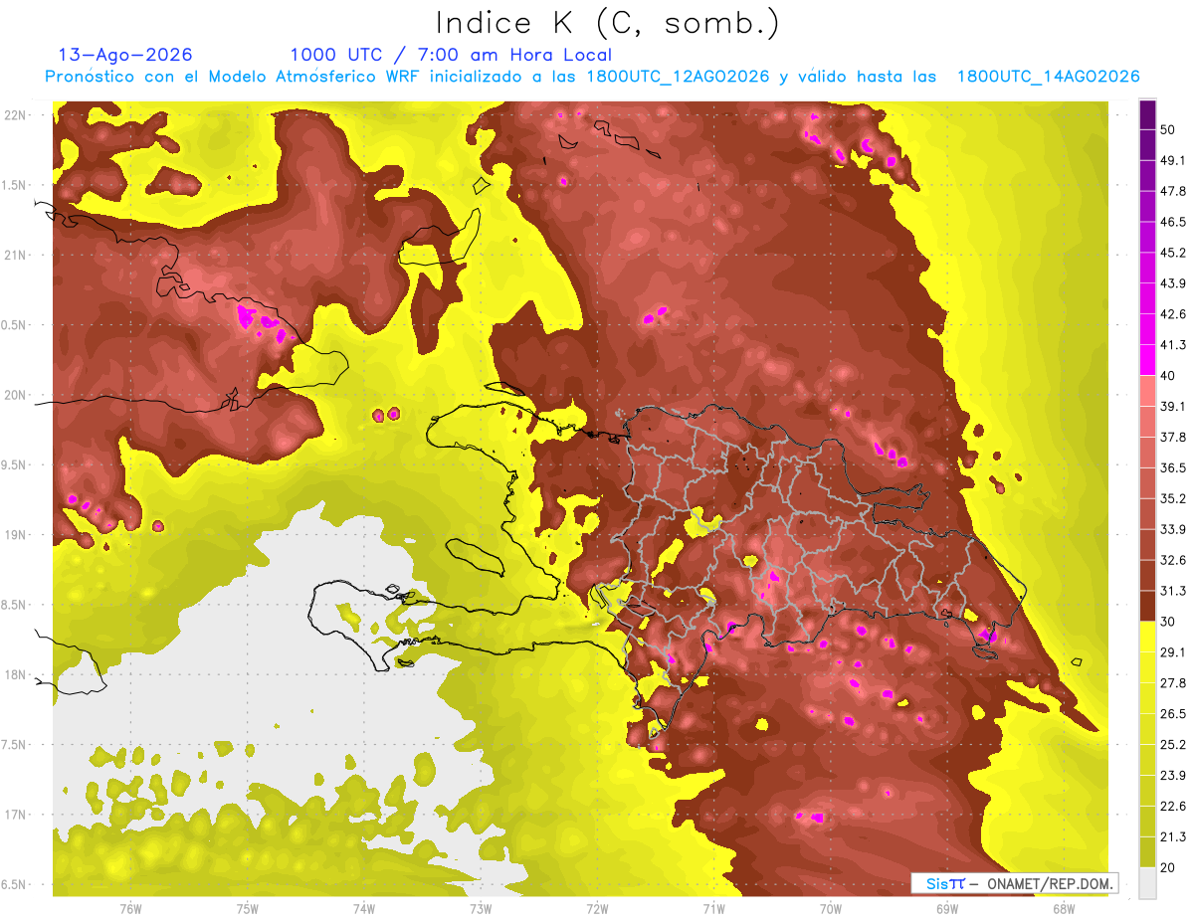The height and width of the screenshot is (922, 1194).
Task: Click the "27.8" colorbar value
Action: click(x=1173, y=683)
